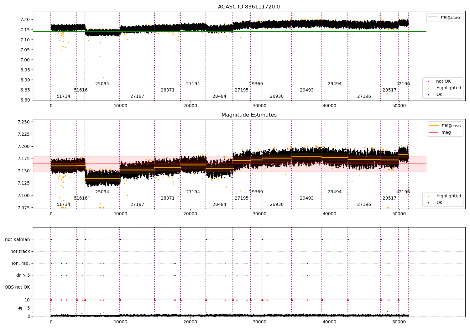
Task: Click the "Magnitude Estimates" plot title
Action: (x=249, y=115)
